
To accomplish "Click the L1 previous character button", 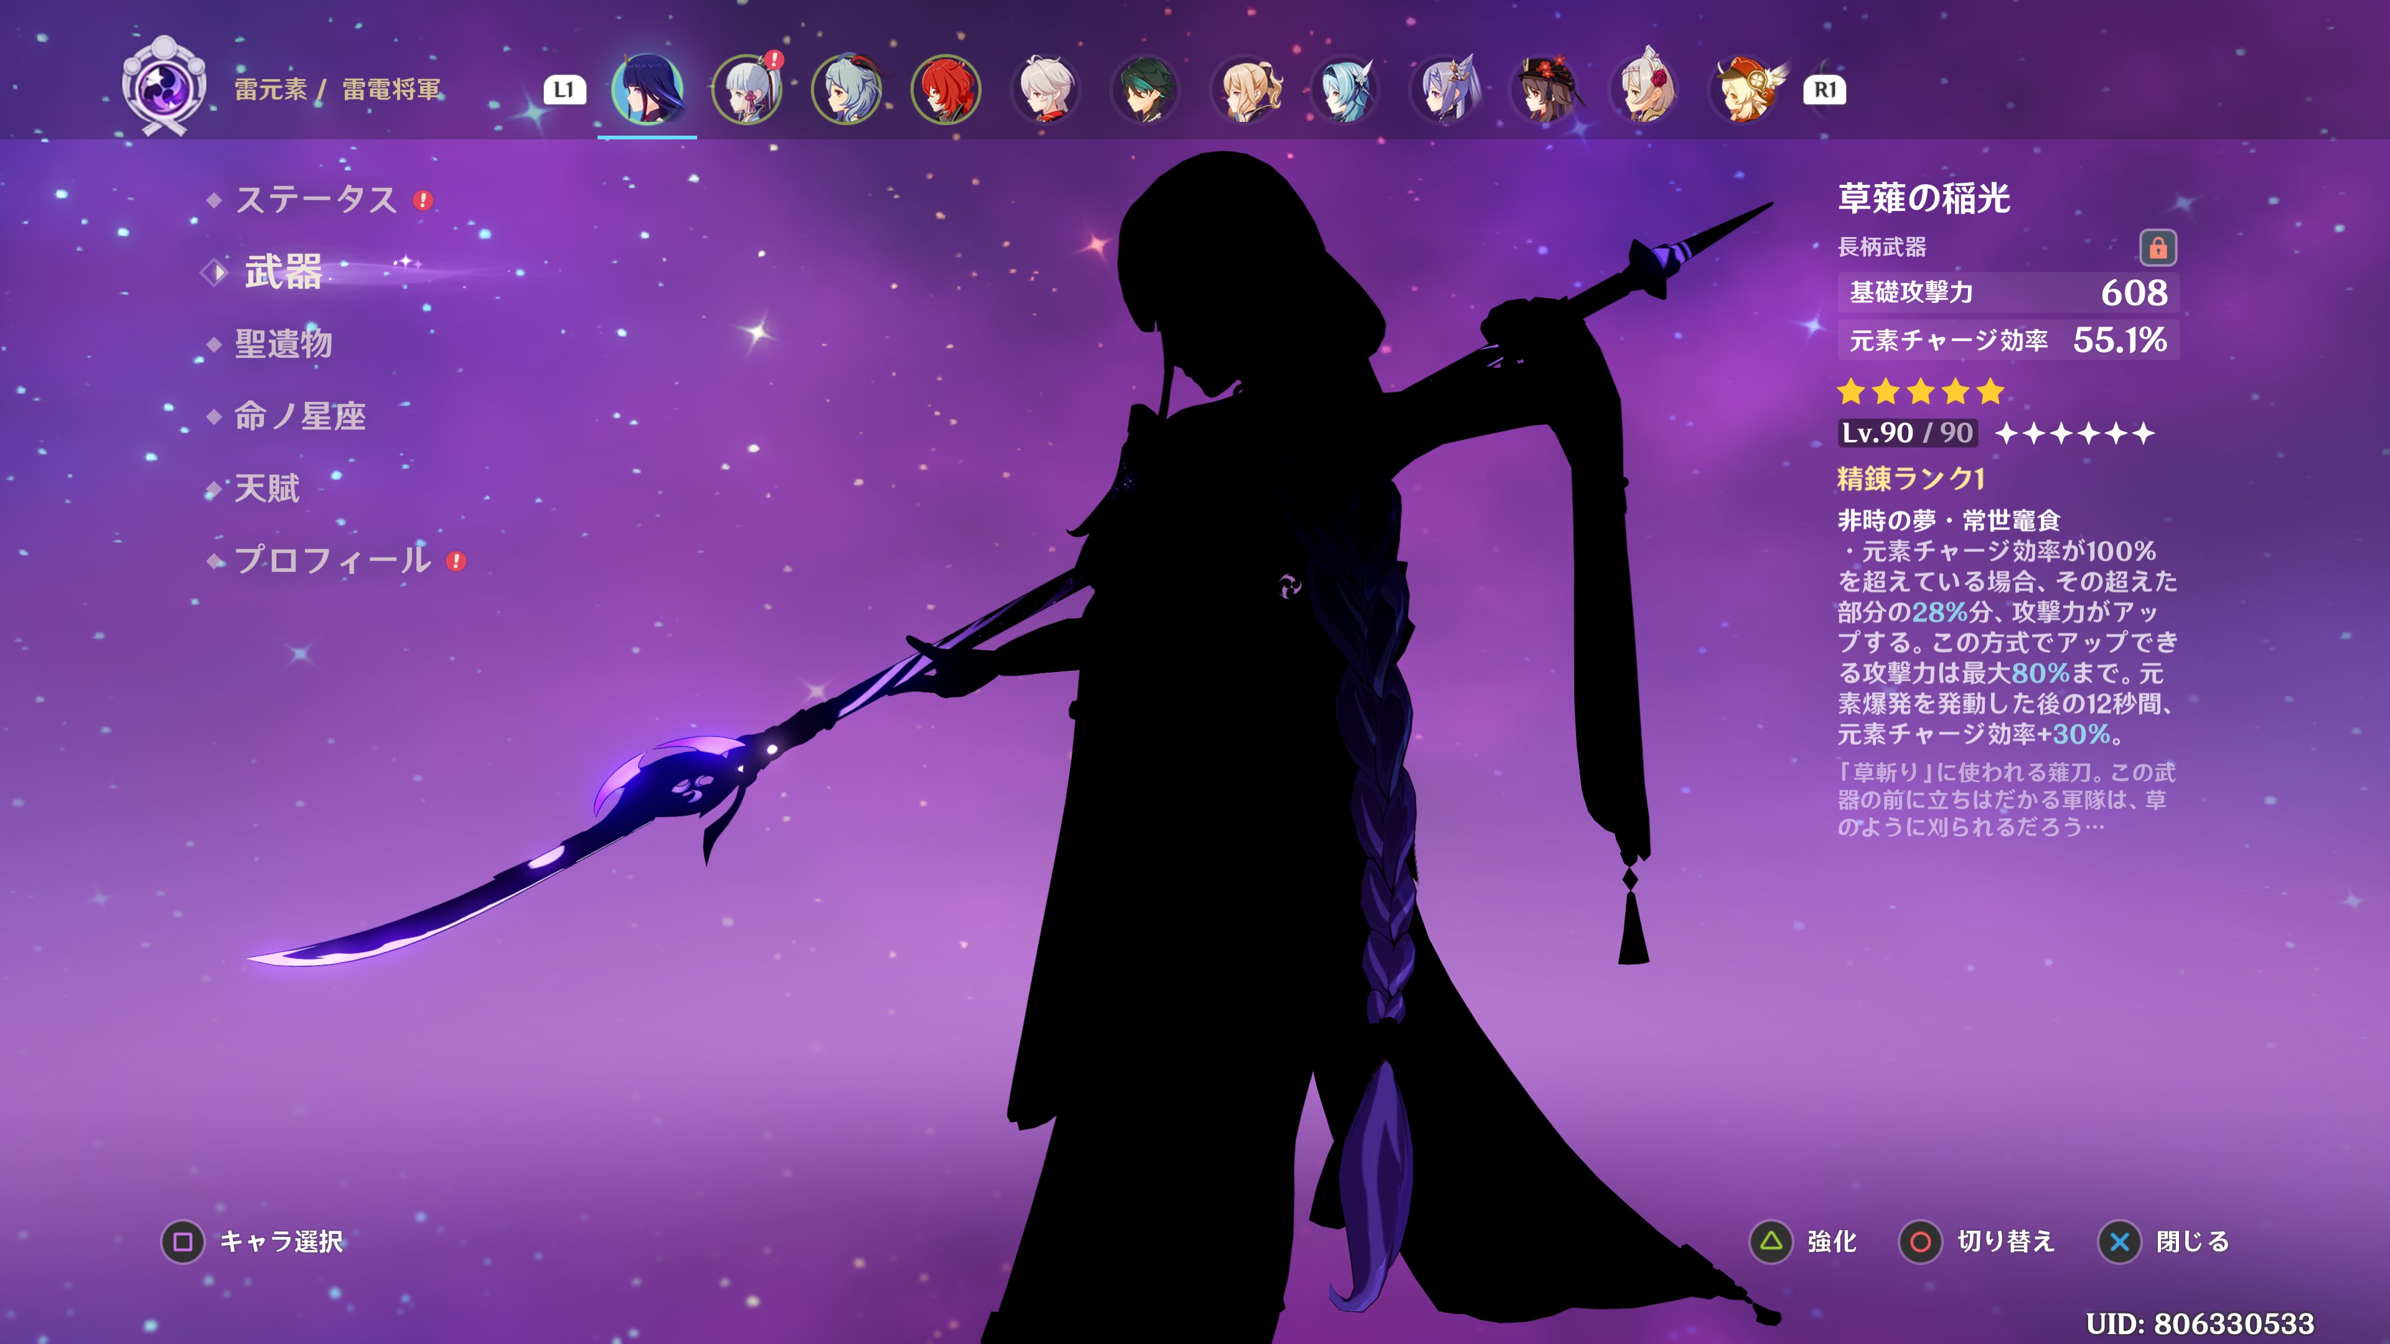I will click(564, 90).
